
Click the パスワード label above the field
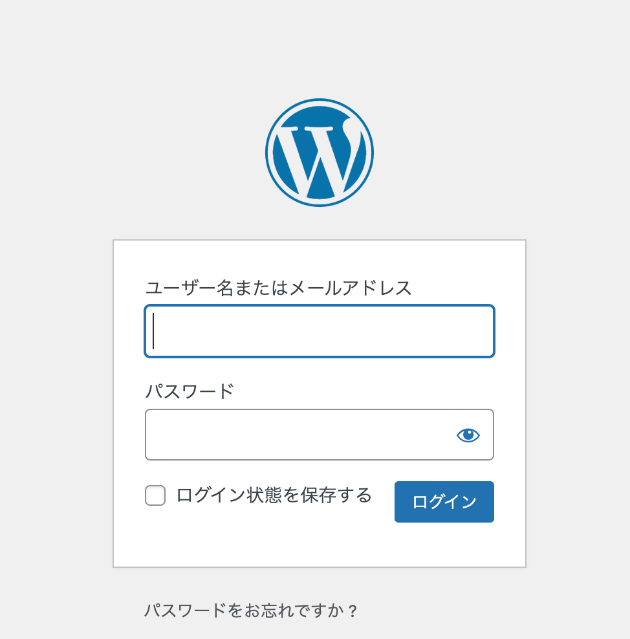pos(189,391)
